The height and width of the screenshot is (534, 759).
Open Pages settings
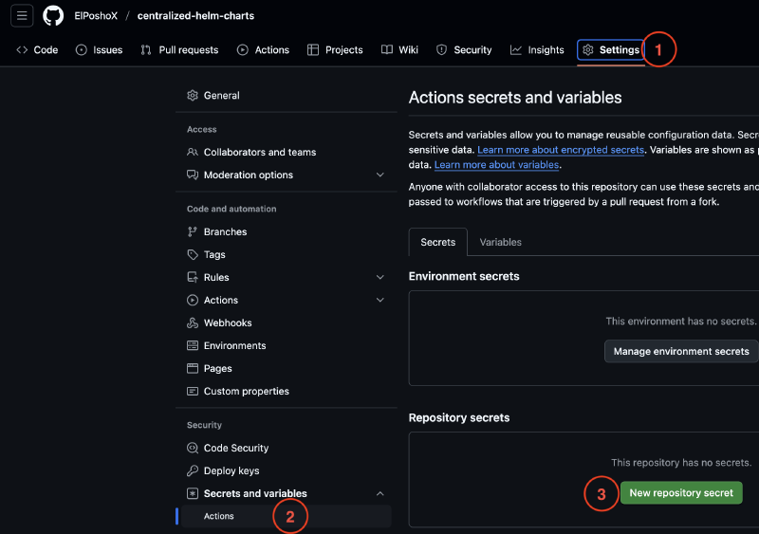point(287,368)
